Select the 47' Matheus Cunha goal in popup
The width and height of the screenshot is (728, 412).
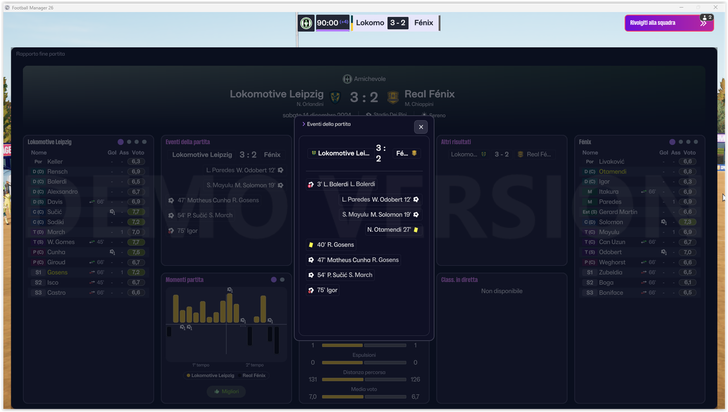coord(354,260)
